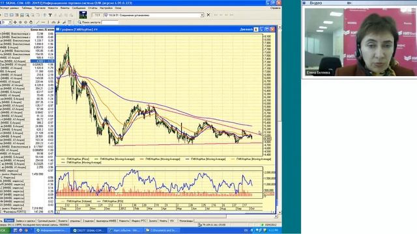This screenshot has height=234, width=417.
Task: Switch to the Срочный рынок tab
Action: [x=46, y=220]
